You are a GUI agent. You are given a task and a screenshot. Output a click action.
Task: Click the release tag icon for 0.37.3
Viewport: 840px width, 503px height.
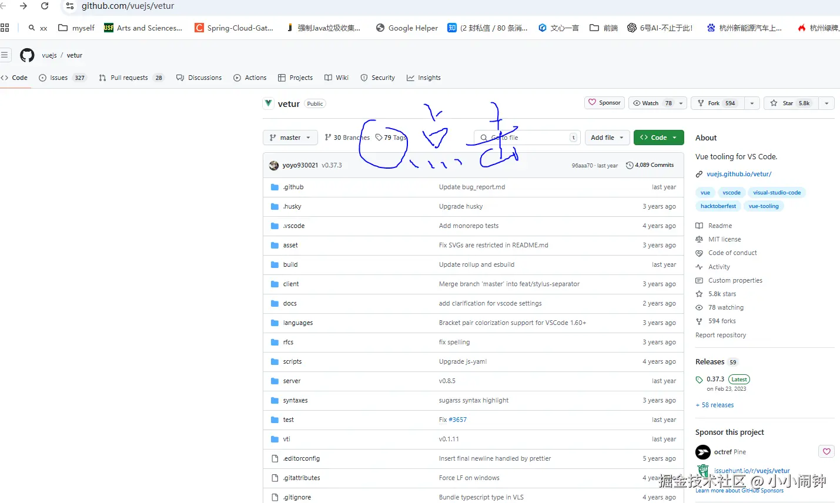click(699, 380)
